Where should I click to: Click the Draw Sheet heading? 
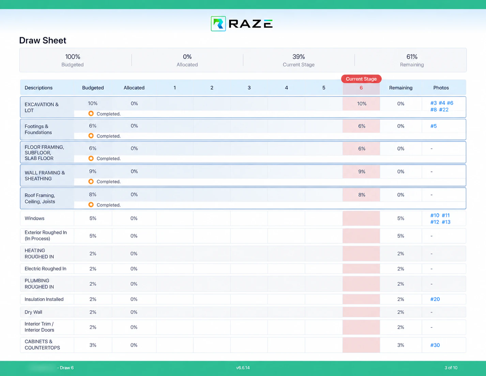tap(43, 40)
